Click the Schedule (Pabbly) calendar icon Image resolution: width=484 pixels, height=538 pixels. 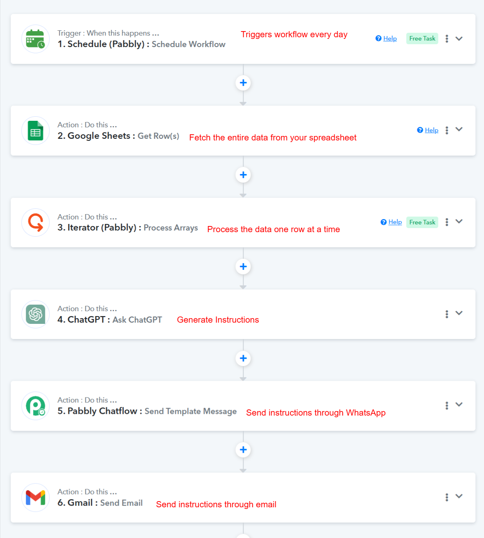click(x=36, y=39)
